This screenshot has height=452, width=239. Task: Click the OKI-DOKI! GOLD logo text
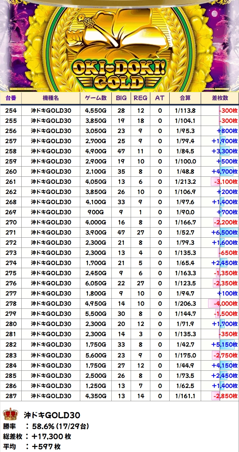(119, 74)
